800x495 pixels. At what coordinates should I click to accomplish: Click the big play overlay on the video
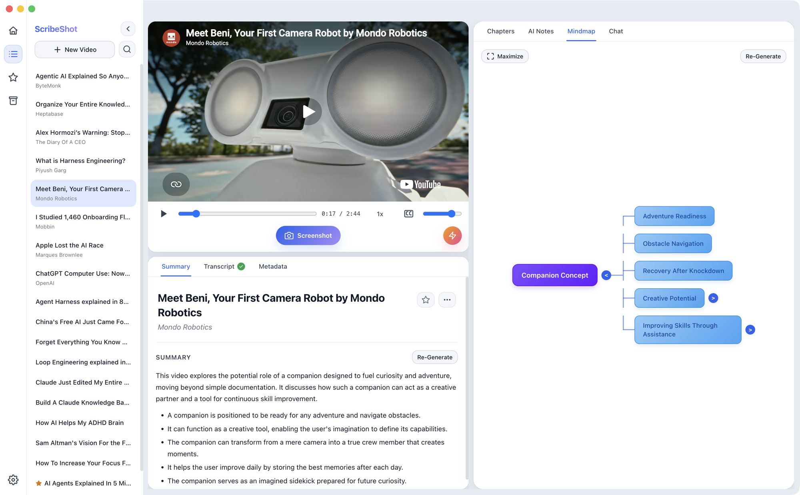coord(308,112)
